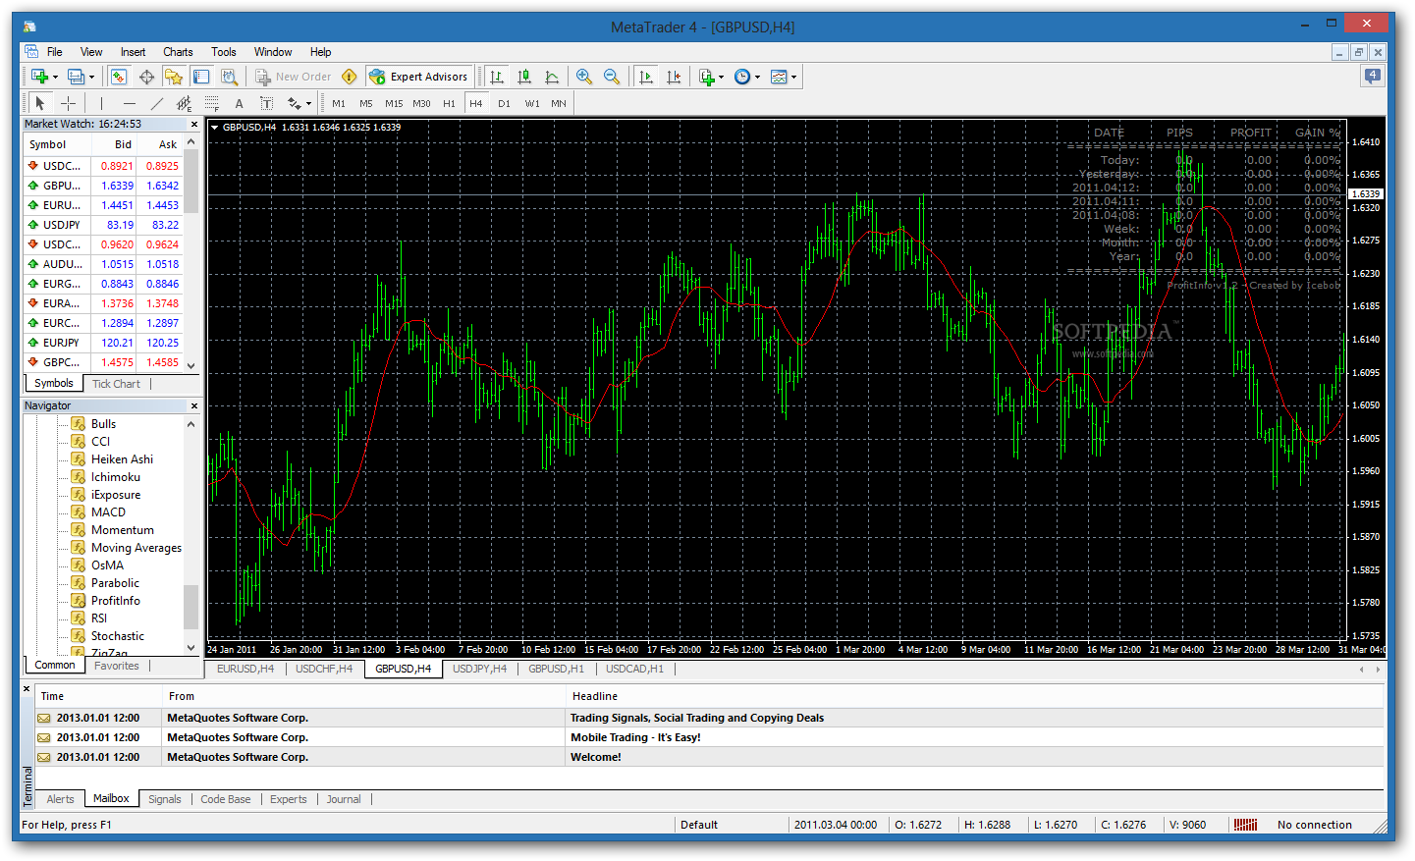
Task: Open the Strategy Tester icon
Action: pyautogui.click(x=229, y=77)
